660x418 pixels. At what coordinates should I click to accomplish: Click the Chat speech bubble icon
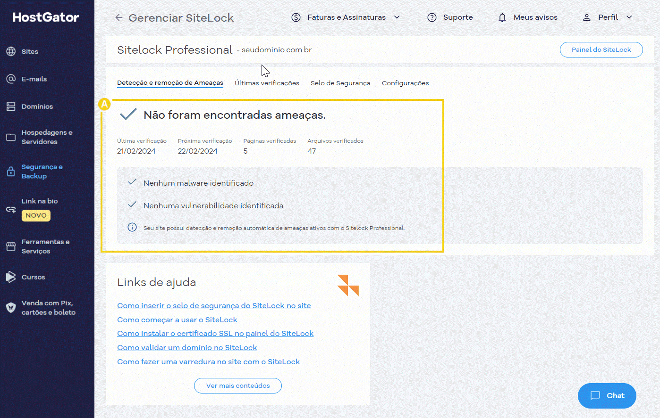point(595,396)
